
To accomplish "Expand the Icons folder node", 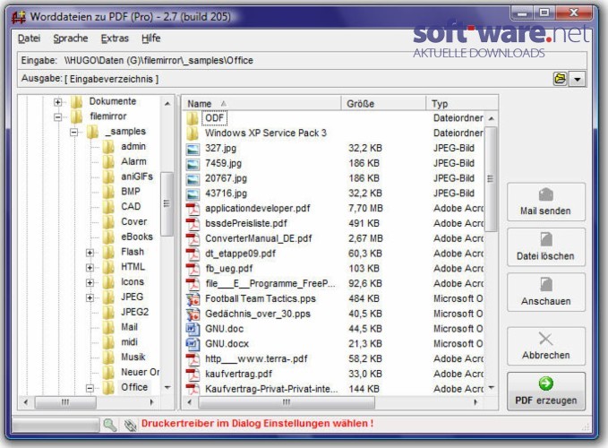I will point(90,283).
